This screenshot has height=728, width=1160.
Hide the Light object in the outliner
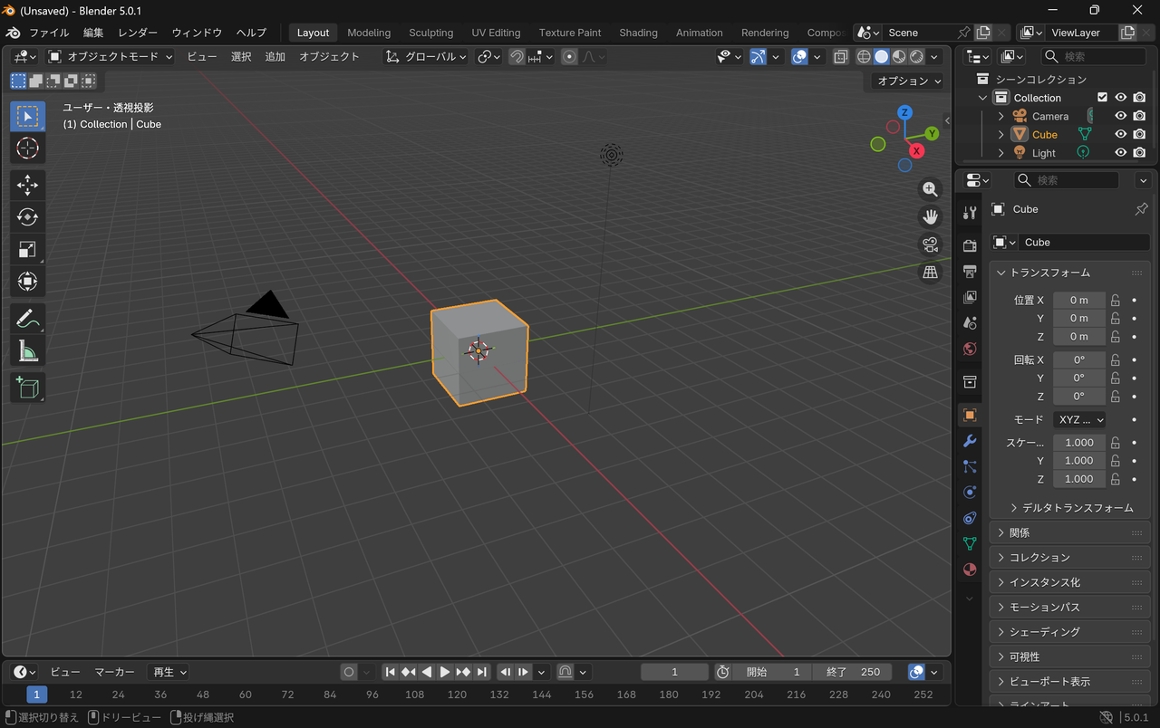coord(1121,152)
